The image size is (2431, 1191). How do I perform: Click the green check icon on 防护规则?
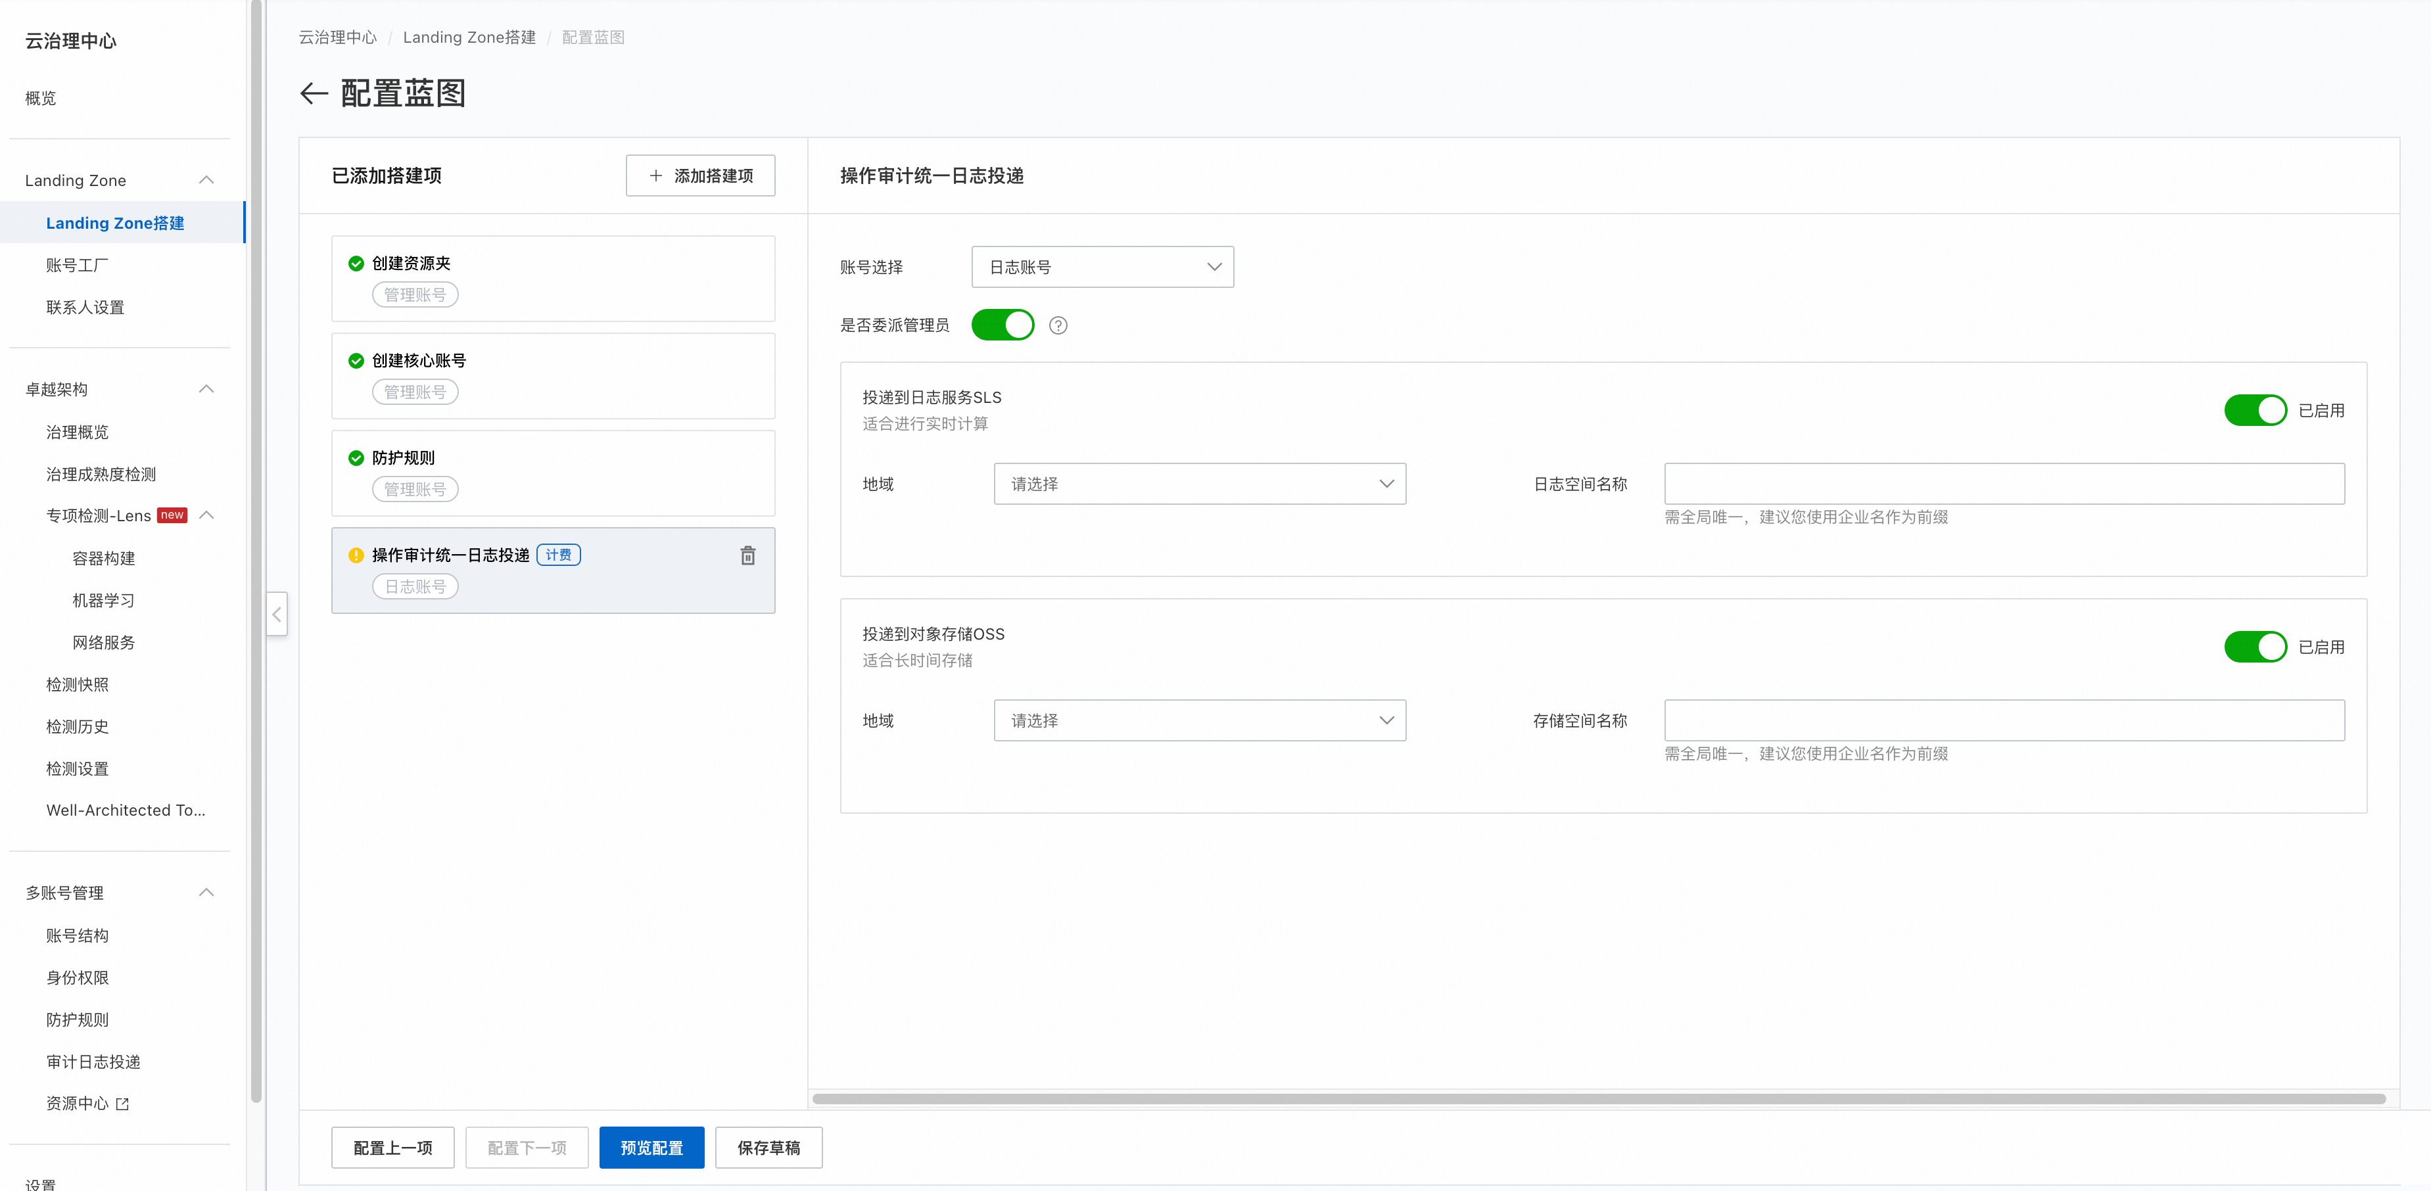click(x=356, y=457)
